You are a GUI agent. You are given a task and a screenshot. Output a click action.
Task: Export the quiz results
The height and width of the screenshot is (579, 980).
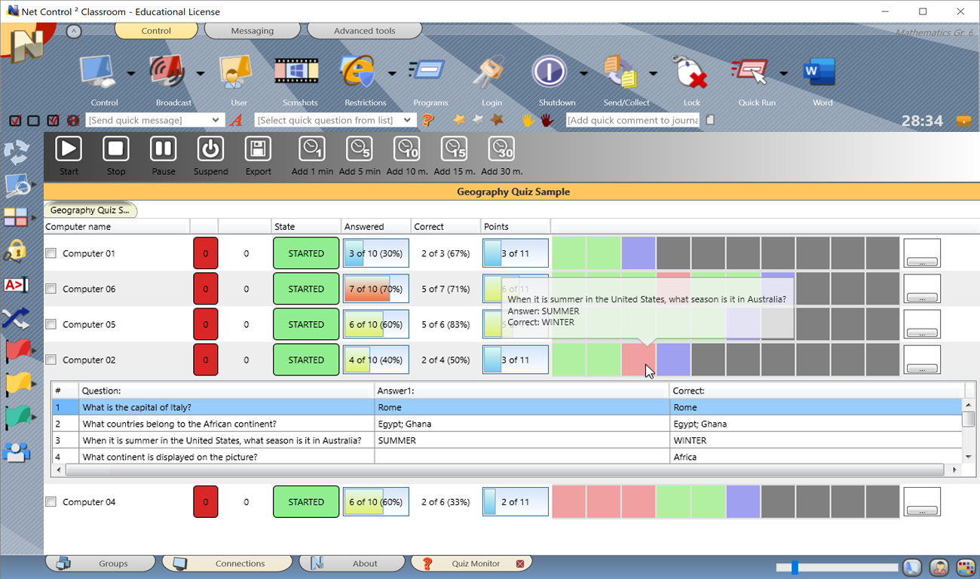coord(258,156)
